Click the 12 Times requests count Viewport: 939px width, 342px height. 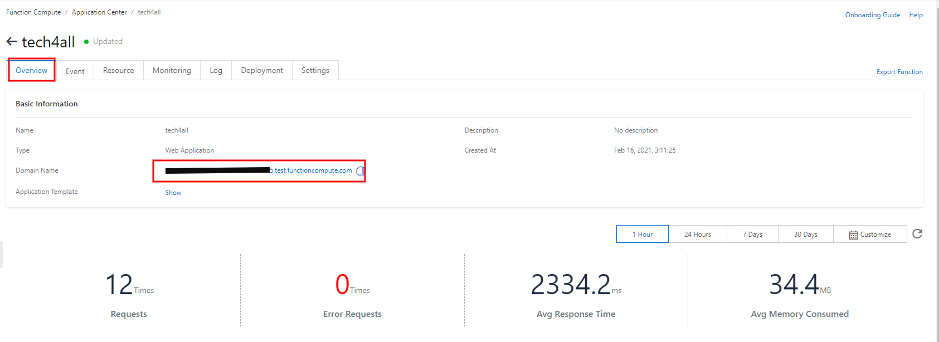129,285
